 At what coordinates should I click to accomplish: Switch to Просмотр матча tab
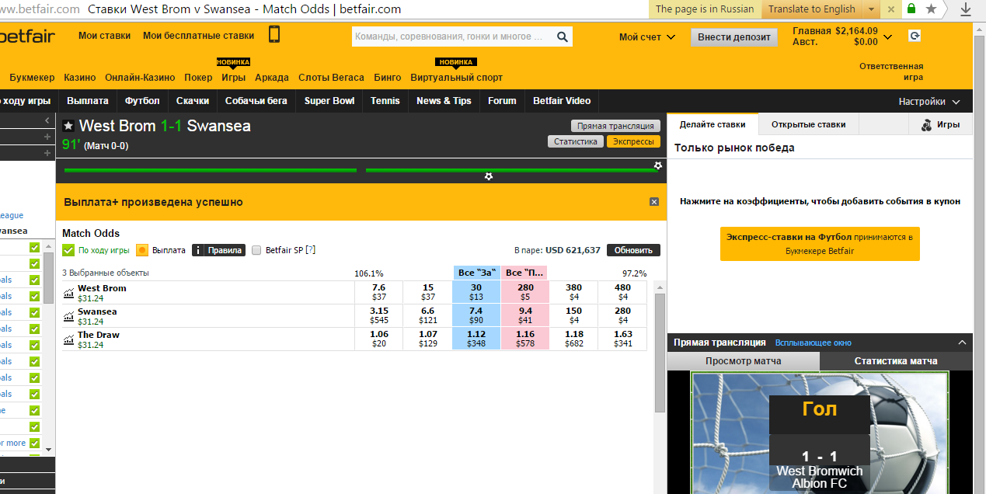pyautogui.click(x=744, y=361)
